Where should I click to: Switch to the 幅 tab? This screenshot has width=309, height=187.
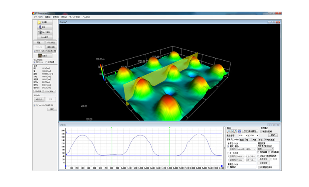point(248,140)
